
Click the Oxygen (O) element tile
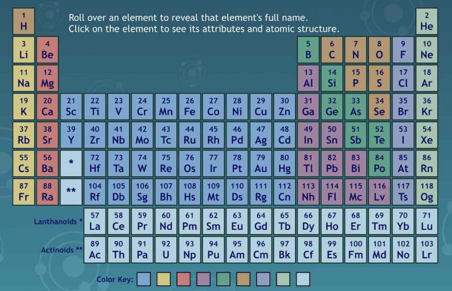click(x=379, y=49)
